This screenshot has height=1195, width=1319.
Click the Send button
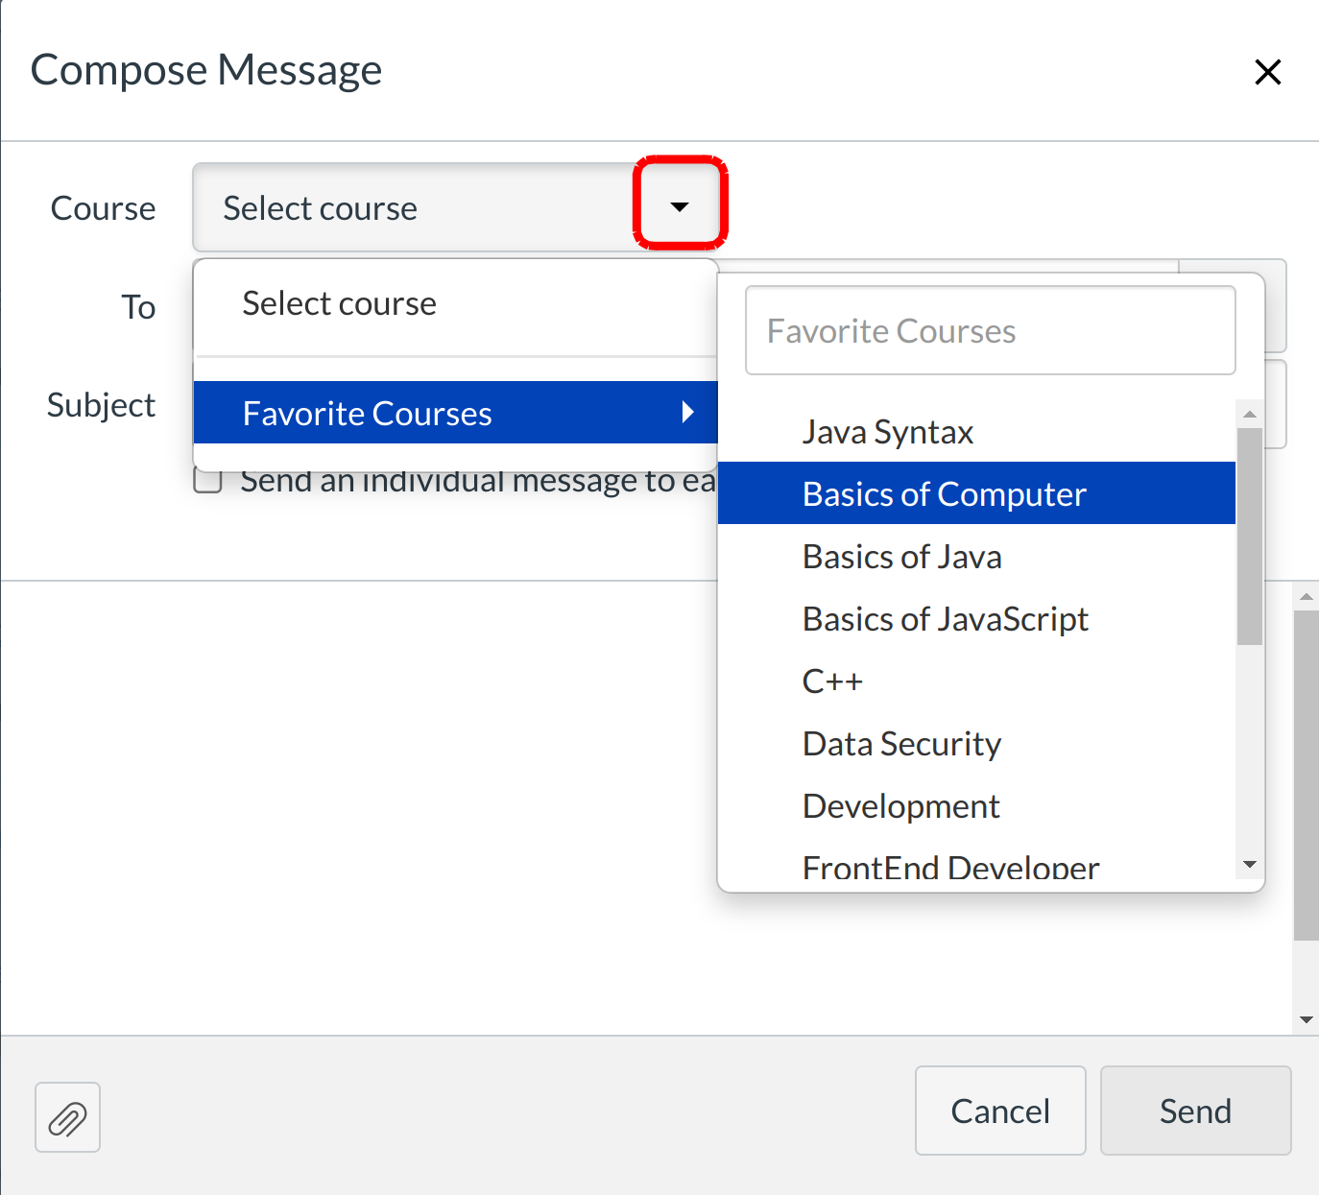1195,1111
